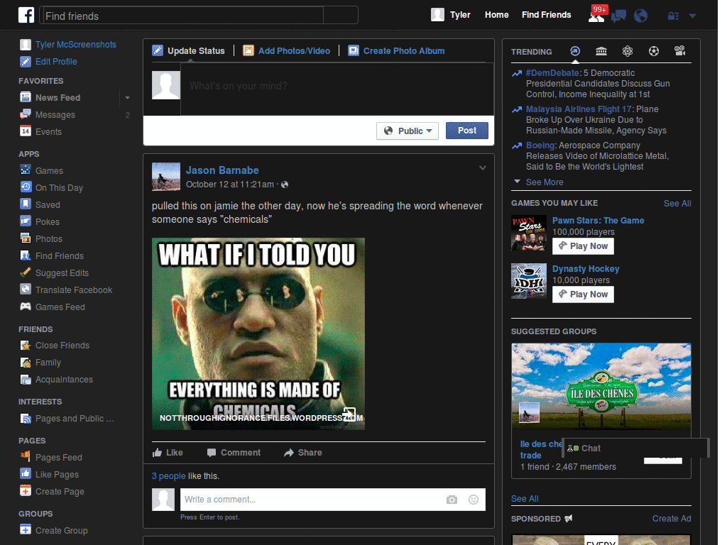Open the Public audience selector dropdown
Image resolution: width=727 pixels, height=545 pixels.
coord(408,131)
